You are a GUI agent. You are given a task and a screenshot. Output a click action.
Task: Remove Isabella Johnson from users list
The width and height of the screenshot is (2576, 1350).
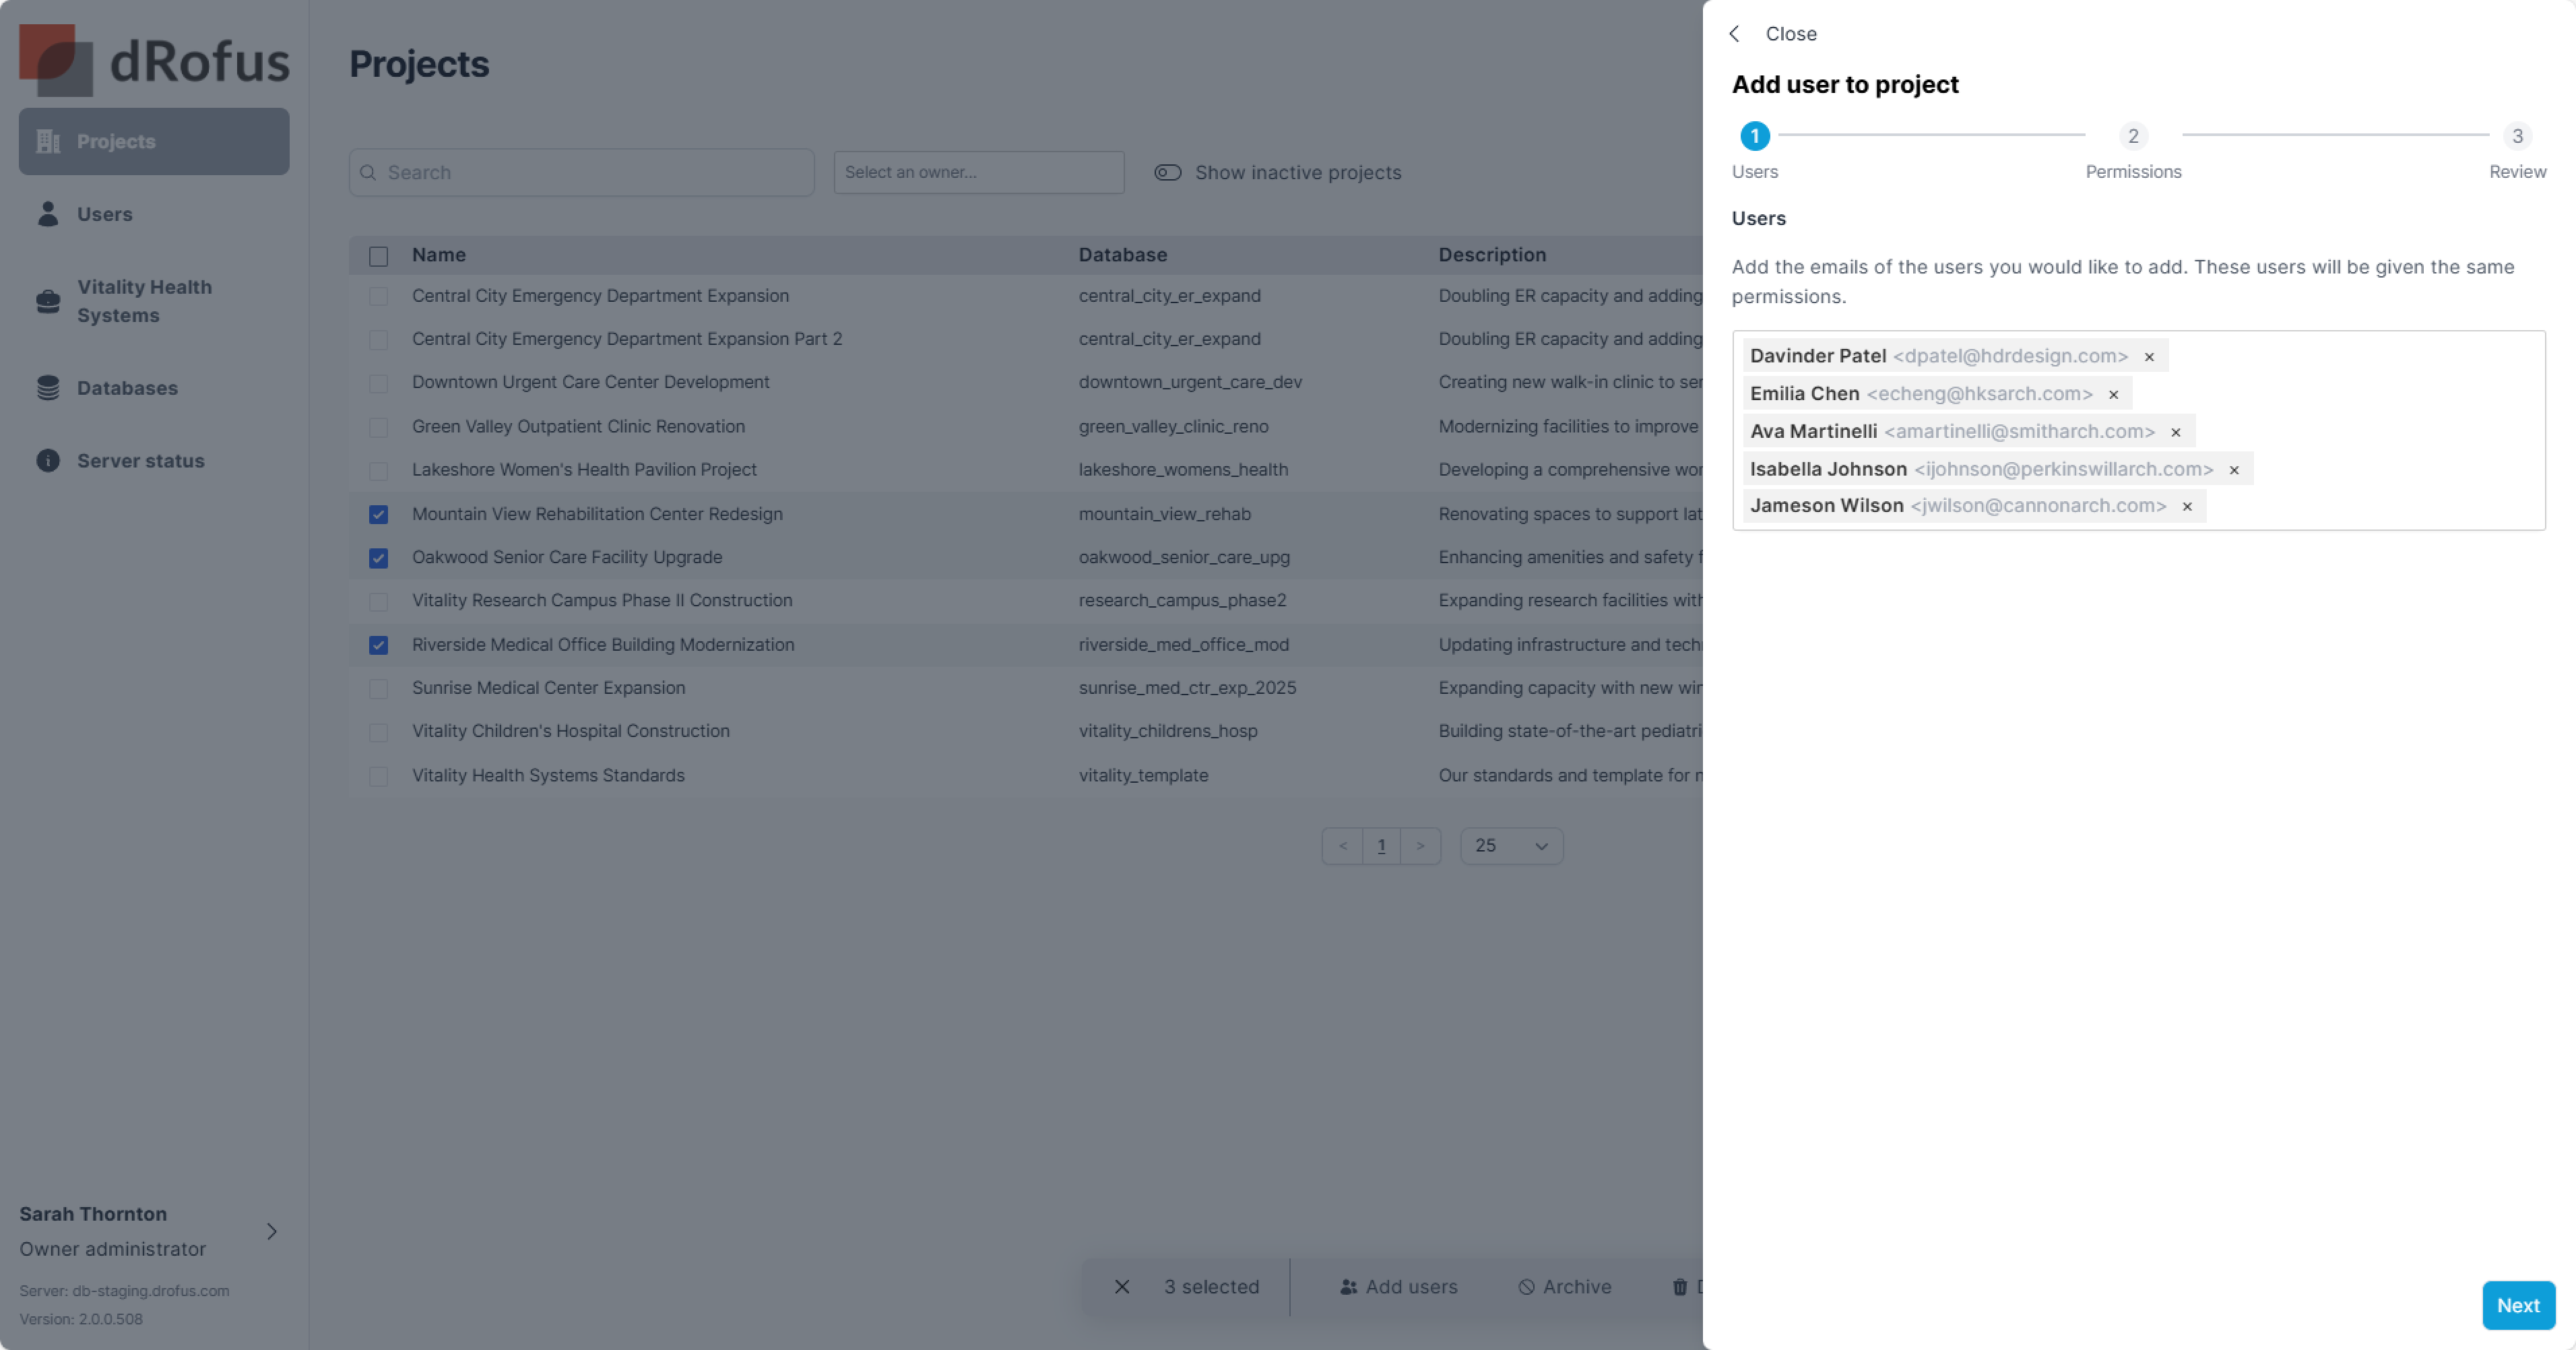2234,470
